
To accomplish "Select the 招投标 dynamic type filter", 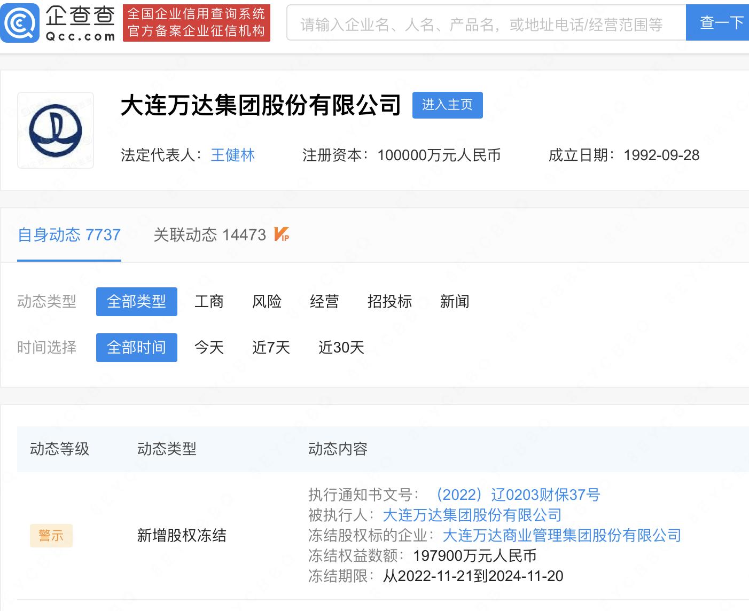I will (389, 302).
